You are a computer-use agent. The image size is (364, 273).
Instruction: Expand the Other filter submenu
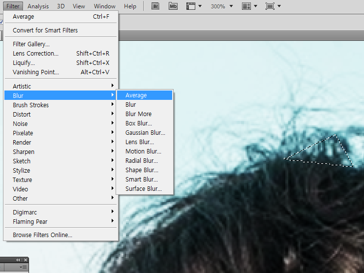tap(61, 199)
